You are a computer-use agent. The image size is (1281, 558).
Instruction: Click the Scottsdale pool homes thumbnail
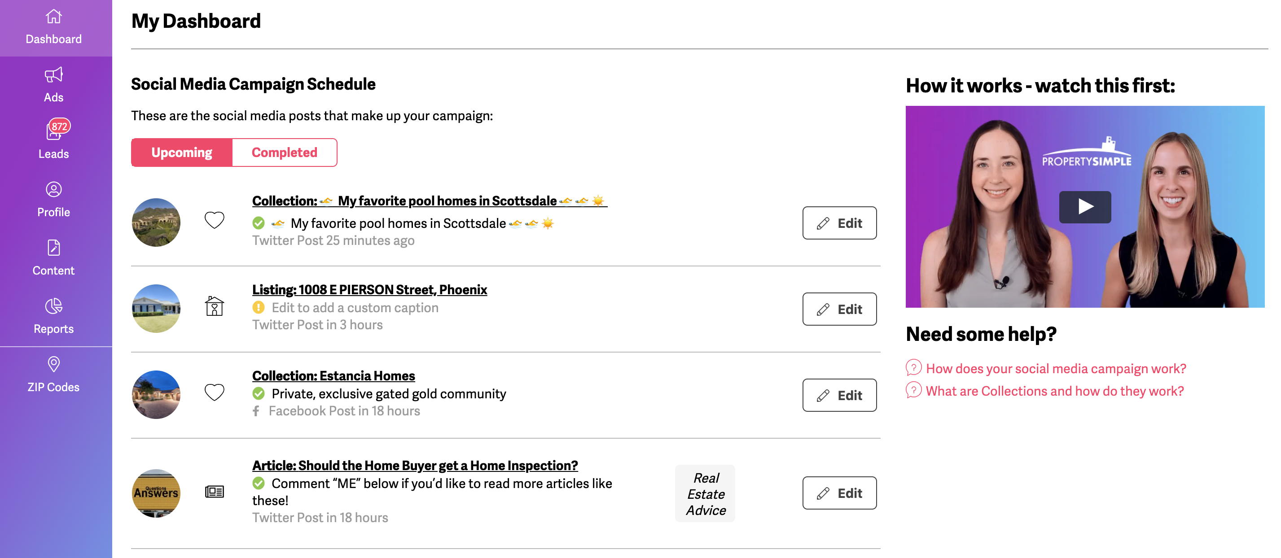(156, 222)
